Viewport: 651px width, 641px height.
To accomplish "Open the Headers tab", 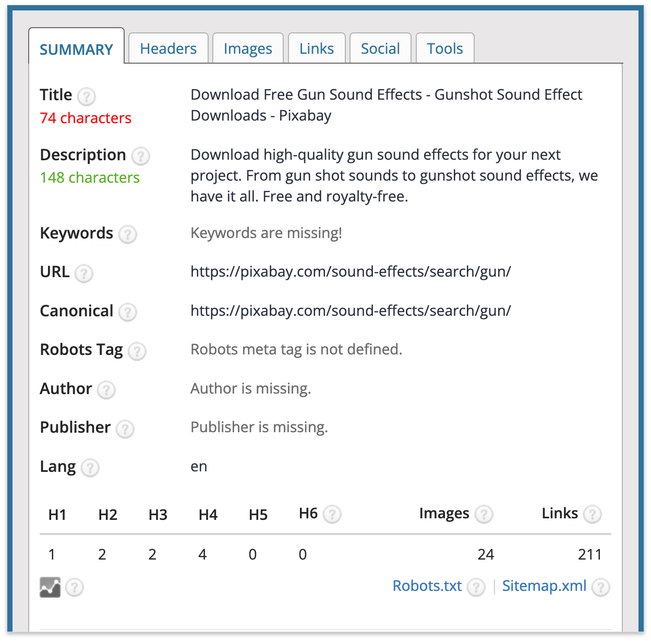I will 168,48.
